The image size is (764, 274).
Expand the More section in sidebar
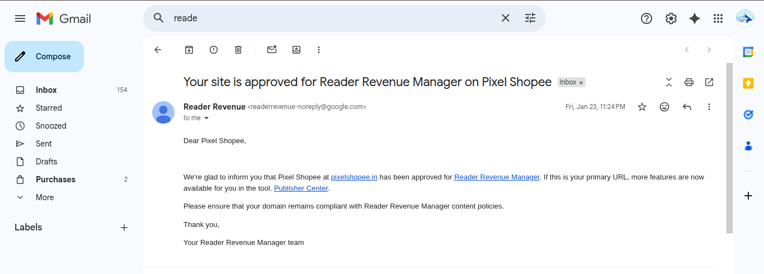click(x=45, y=197)
